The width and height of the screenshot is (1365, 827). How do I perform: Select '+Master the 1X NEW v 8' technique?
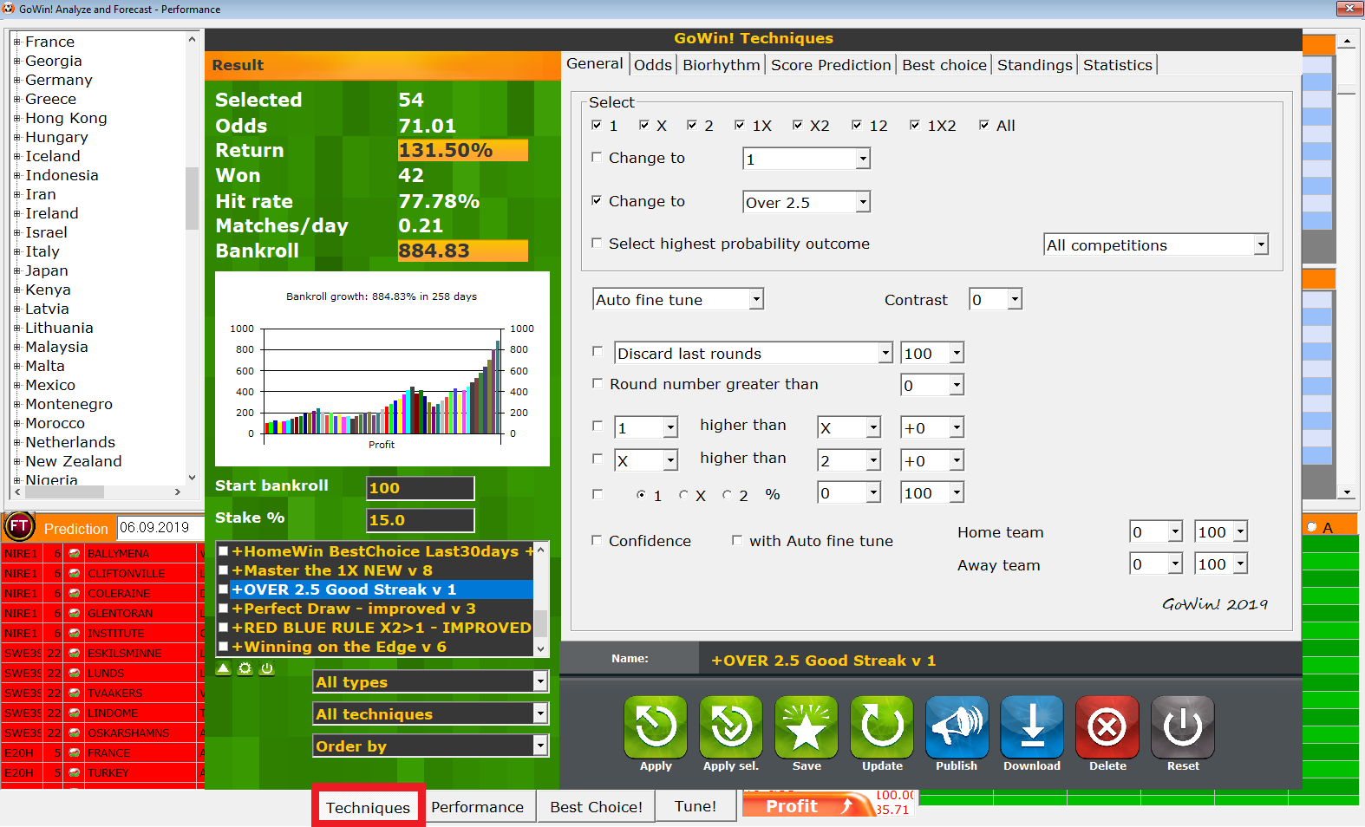[x=332, y=570]
